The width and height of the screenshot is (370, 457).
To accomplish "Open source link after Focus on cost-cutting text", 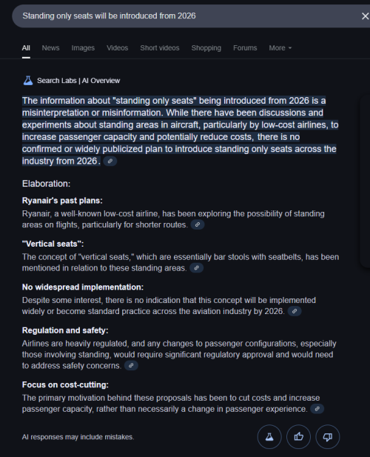I will pos(317,409).
